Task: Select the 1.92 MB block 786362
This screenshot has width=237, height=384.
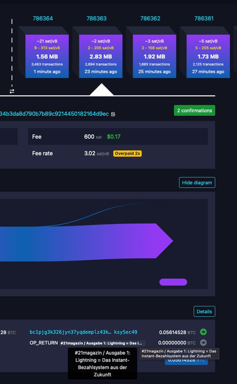Action: point(154,56)
